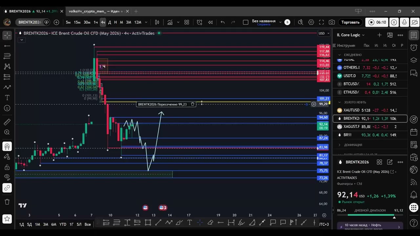Select the crosshair cursor tool
420x236 pixels.
pyautogui.click(x=7, y=35)
